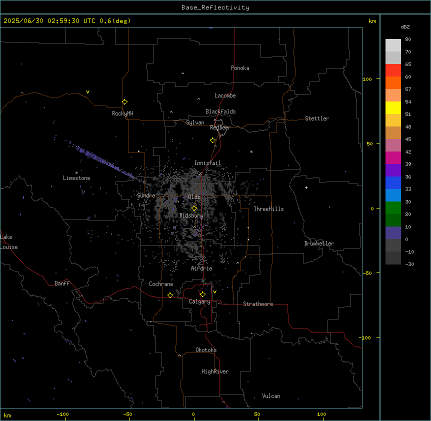Screen dimensions: 431x421
Task: Select the white asterisk above Limestone
Action: (x=76, y=173)
